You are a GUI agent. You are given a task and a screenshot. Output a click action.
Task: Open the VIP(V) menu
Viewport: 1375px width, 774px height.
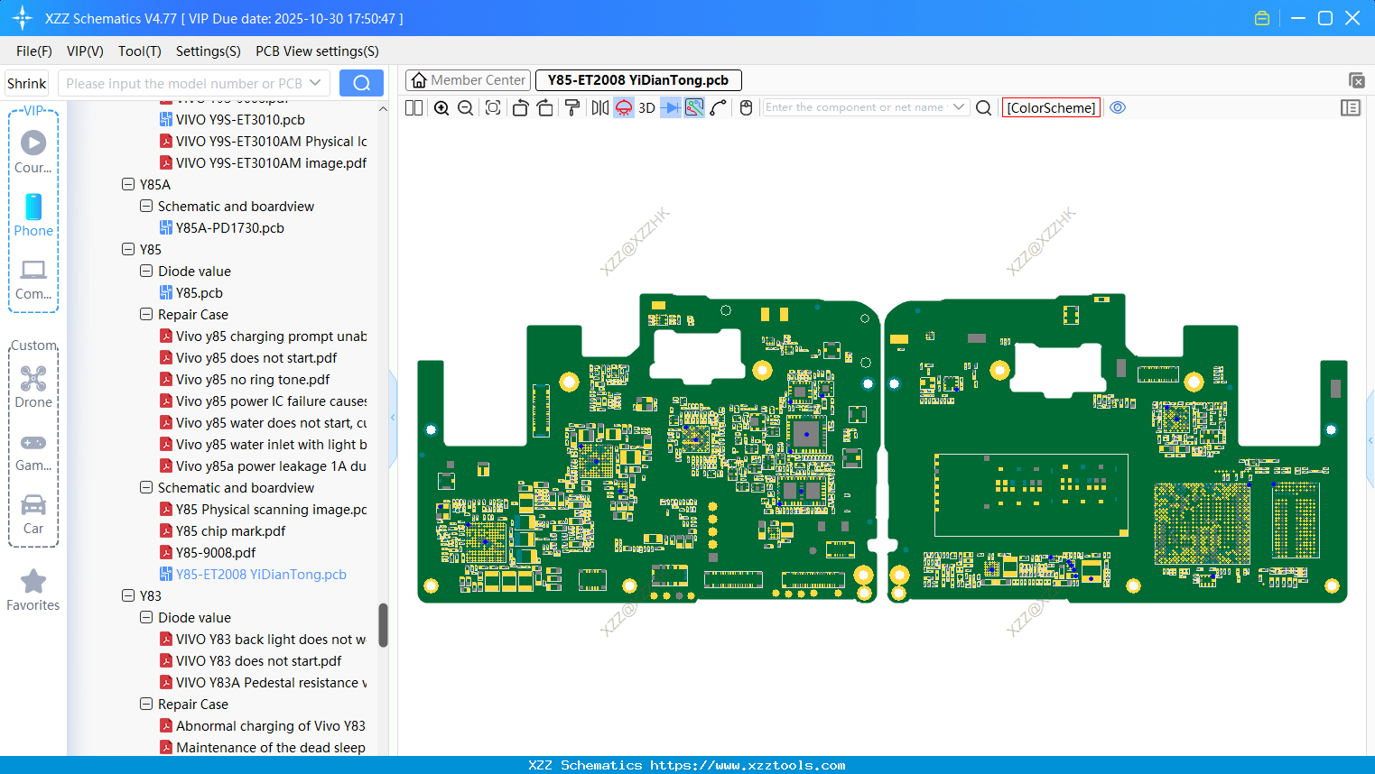(x=85, y=51)
